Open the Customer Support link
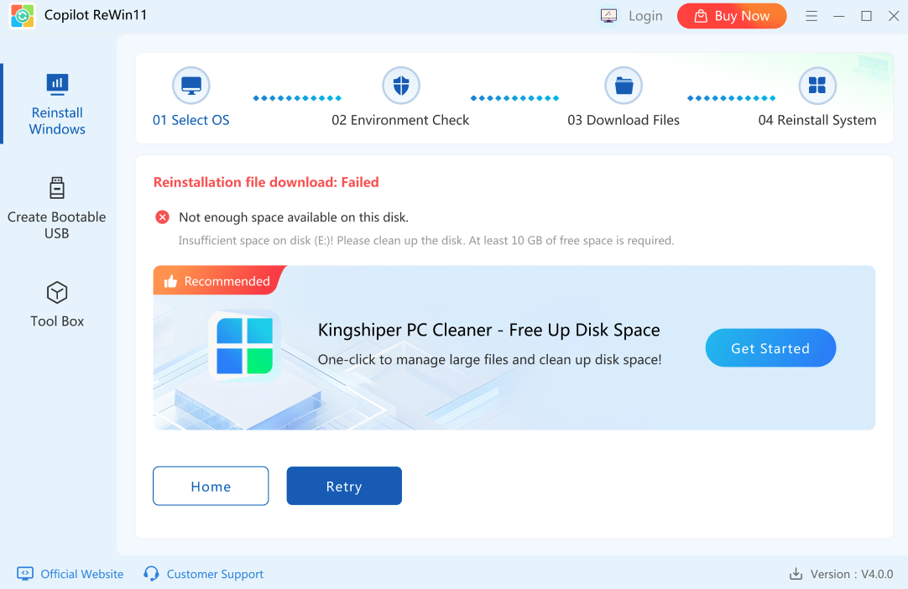 tap(215, 574)
